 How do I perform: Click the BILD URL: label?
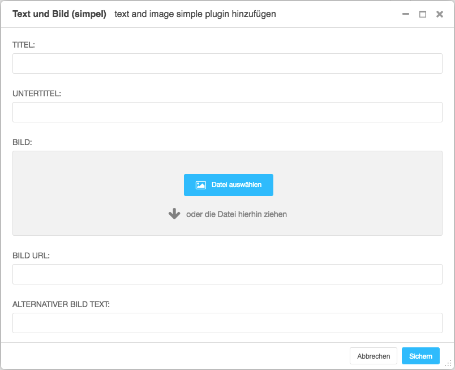click(31, 256)
